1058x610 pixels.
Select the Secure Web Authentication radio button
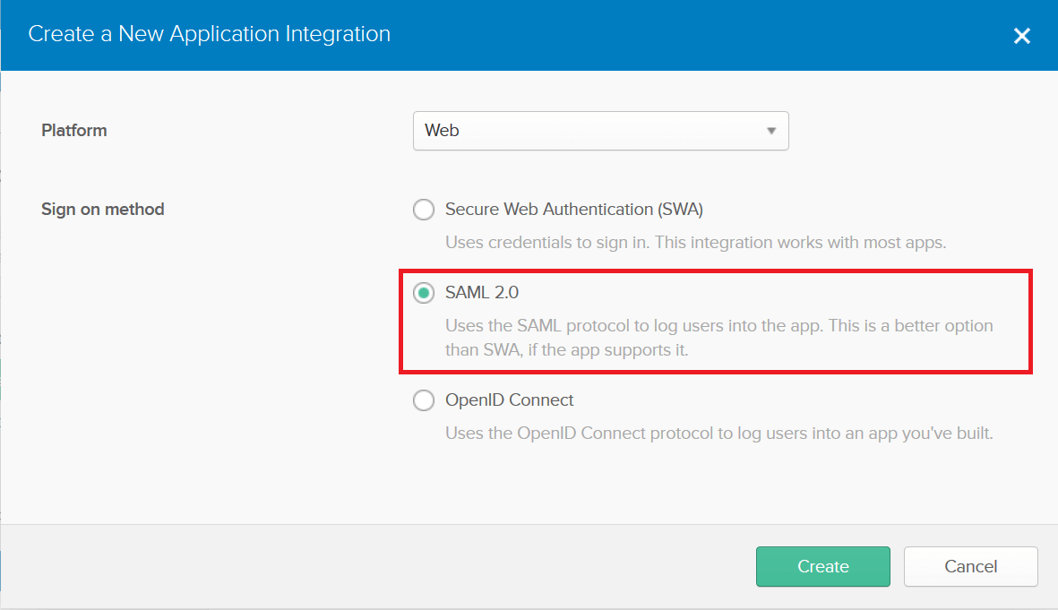(x=423, y=210)
